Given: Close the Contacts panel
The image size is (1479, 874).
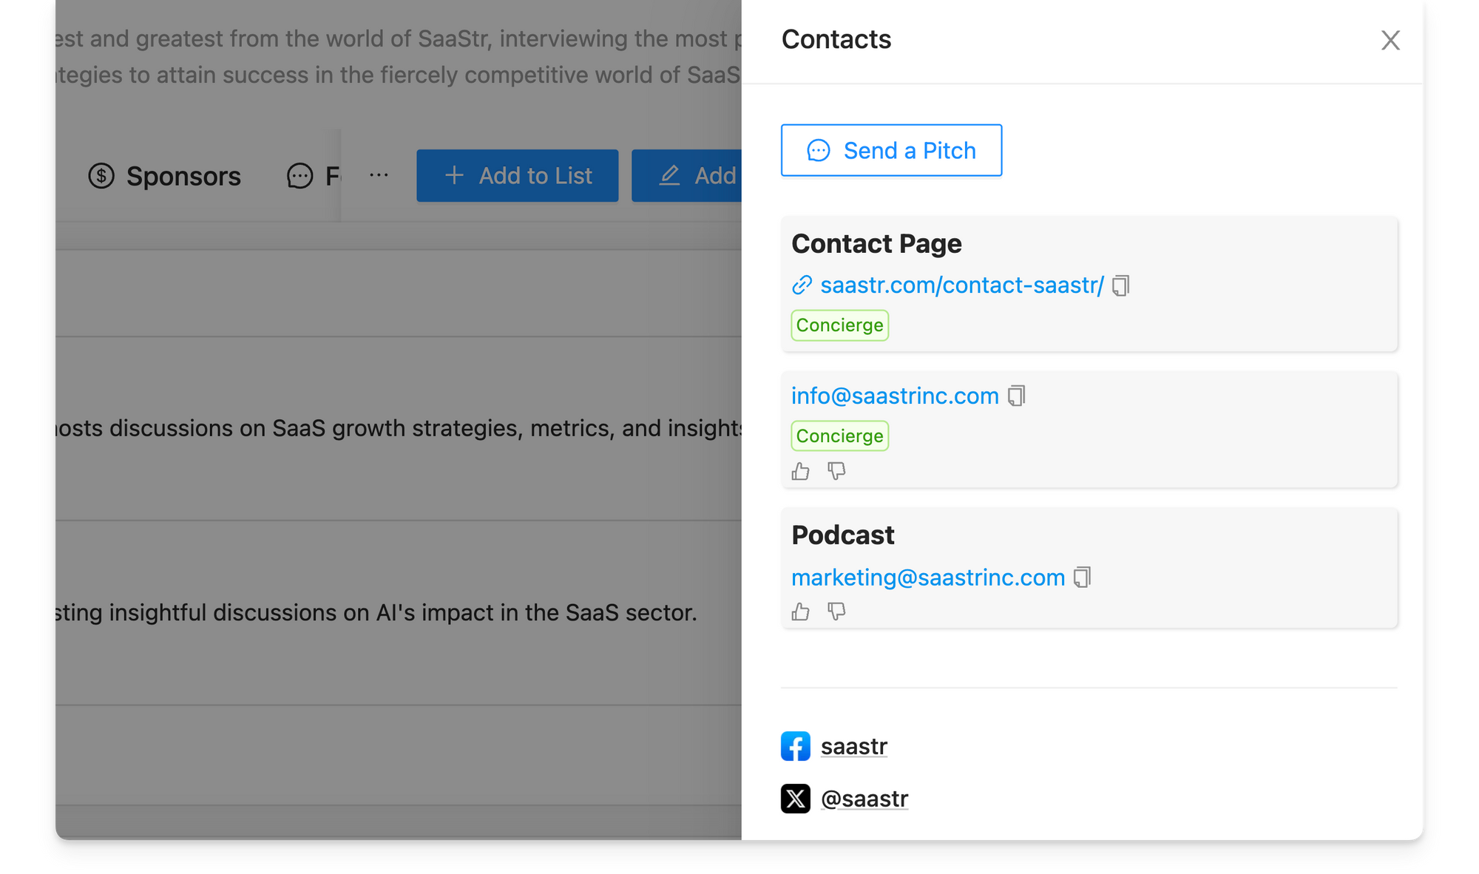Looking at the screenshot, I should click(x=1390, y=41).
